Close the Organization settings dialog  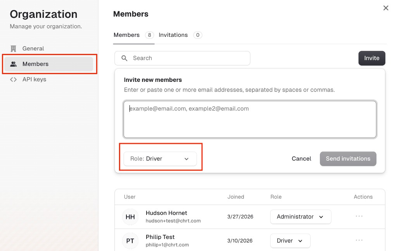tap(386, 8)
